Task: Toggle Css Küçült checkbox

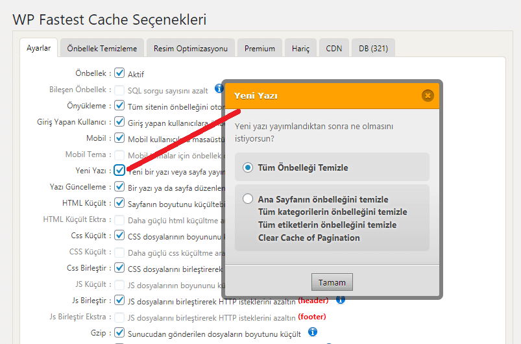Action: pos(119,235)
